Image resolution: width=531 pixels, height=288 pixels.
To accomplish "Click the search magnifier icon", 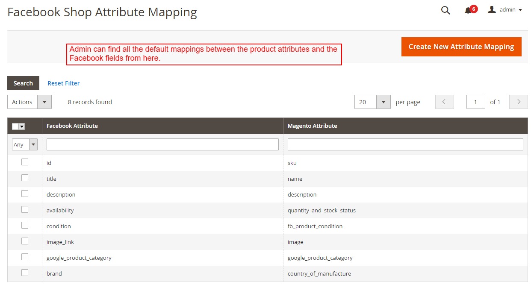I will tap(445, 10).
